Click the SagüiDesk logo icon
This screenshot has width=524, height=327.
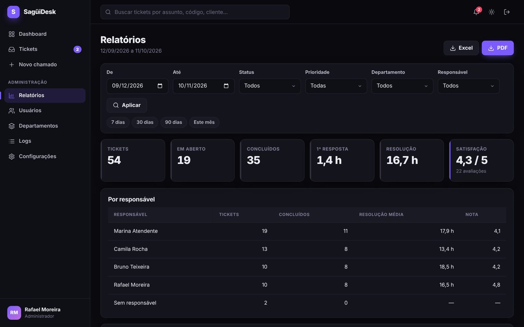click(13, 12)
